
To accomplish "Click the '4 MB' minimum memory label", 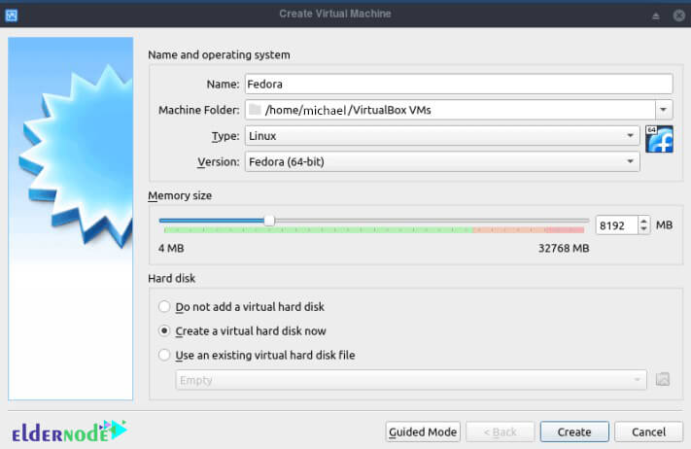I will coord(171,248).
